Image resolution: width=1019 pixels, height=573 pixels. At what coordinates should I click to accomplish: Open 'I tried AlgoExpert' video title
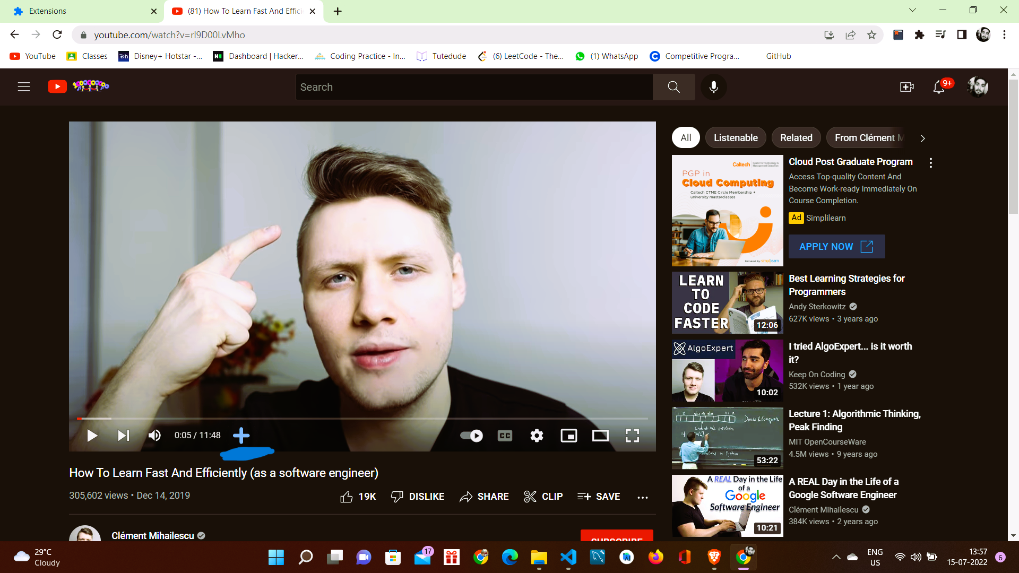[x=850, y=353]
